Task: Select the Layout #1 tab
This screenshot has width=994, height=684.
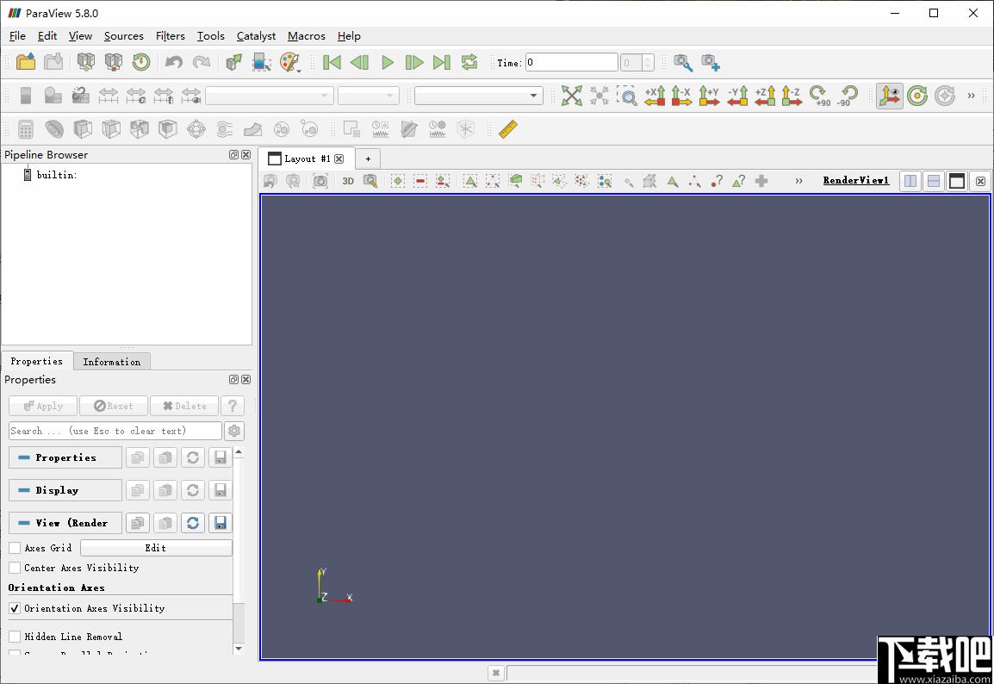Action: click(307, 159)
